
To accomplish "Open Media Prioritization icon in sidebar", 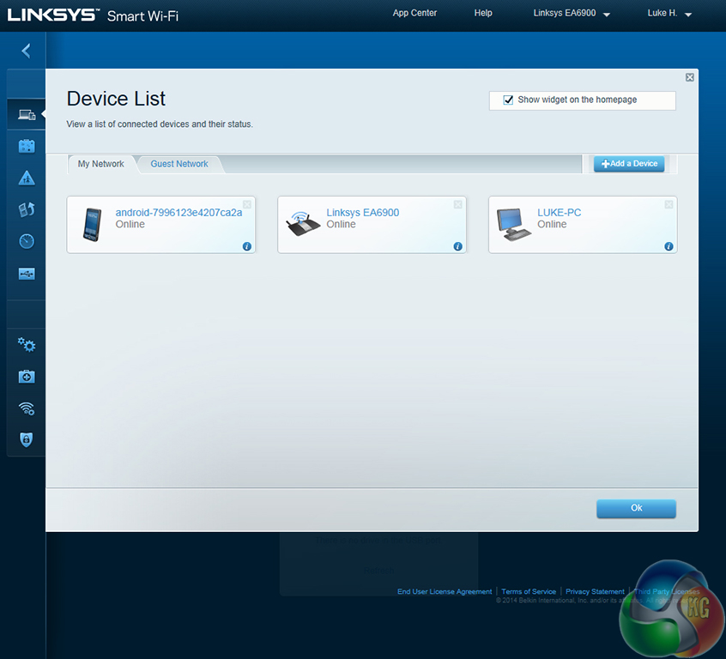I will [27, 209].
